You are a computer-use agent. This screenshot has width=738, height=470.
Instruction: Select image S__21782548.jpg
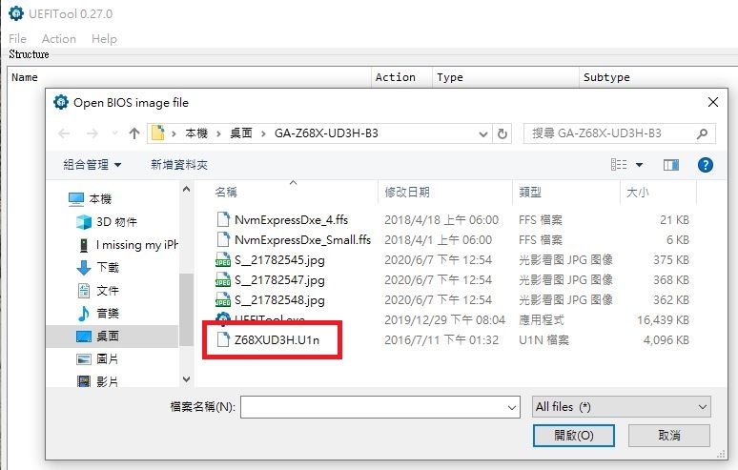[x=279, y=299]
